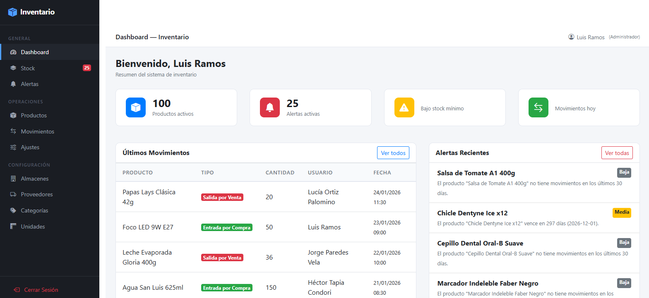Open Unidades from the sidebar
This screenshot has height=298, width=649.
33,226
